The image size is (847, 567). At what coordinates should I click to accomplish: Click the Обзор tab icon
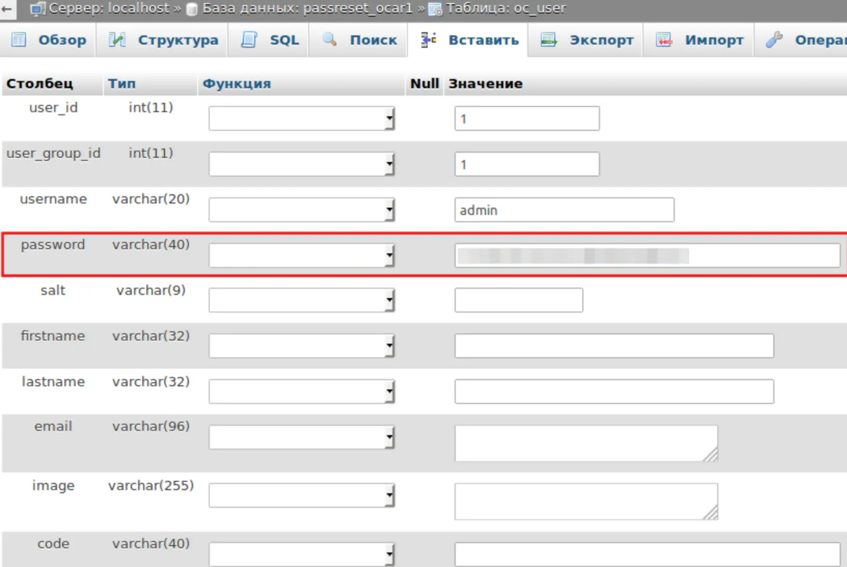(x=19, y=39)
